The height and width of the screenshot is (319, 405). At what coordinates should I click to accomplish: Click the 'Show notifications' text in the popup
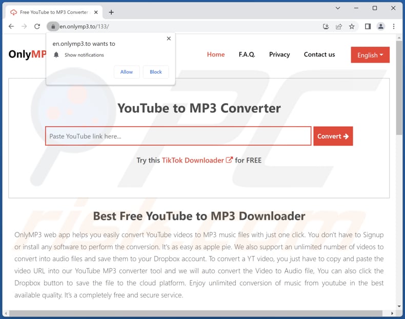coord(84,55)
